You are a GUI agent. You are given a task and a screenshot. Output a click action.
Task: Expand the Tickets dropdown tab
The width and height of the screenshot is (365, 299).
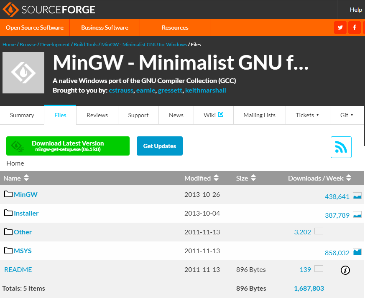click(x=307, y=115)
